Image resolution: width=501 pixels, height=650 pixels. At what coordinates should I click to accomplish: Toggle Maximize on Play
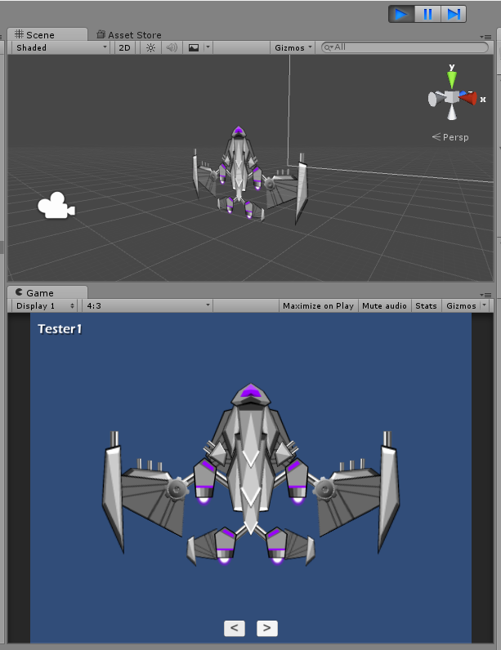pos(318,306)
